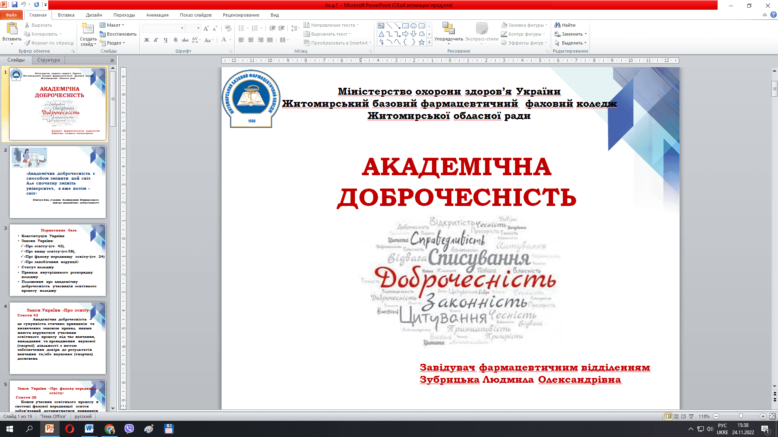
Task: Align text right in paragraph group
Action: [260, 40]
